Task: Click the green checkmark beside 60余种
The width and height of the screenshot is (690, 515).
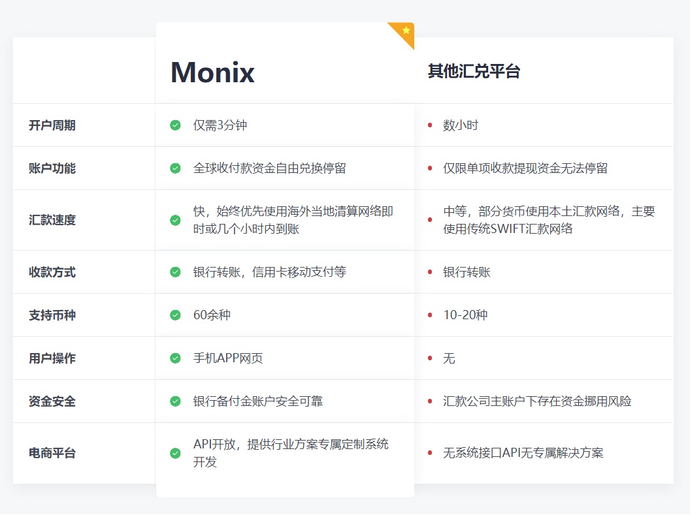Action: coord(175,315)
